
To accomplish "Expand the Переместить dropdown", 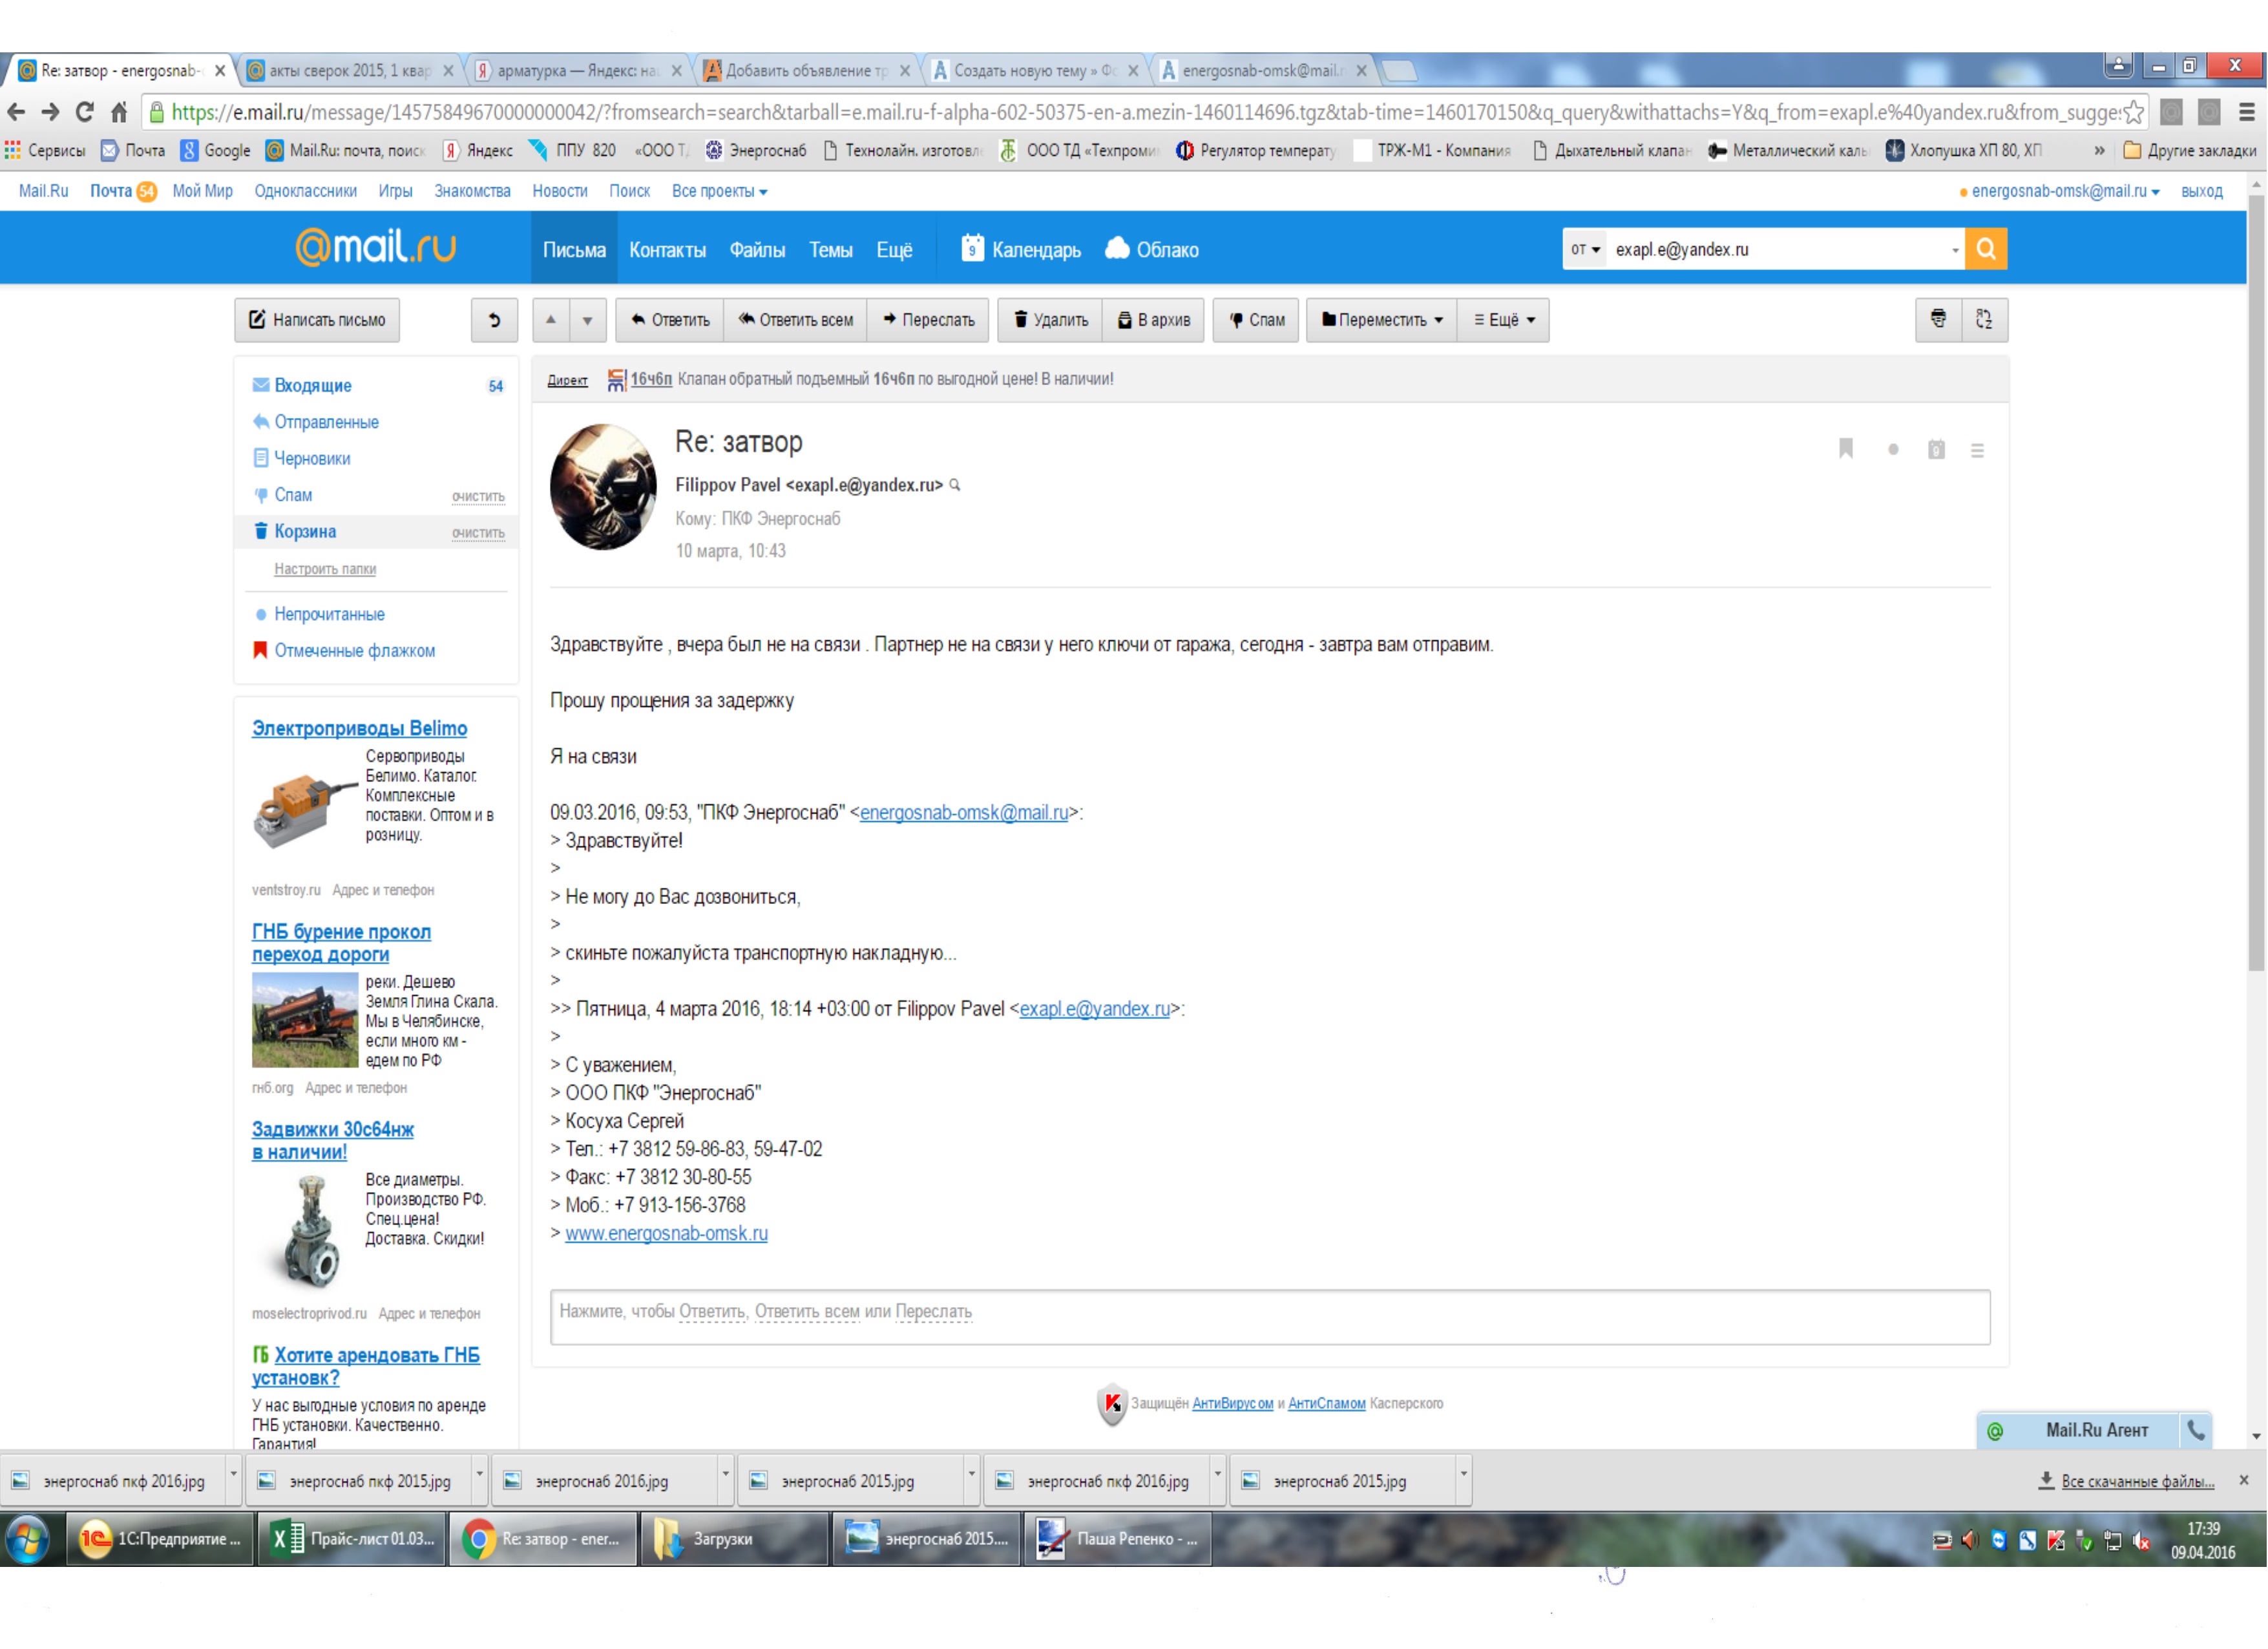I will point(1382,320).
